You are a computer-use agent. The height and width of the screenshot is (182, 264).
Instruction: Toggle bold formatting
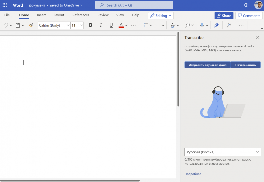tap(91, 25)
